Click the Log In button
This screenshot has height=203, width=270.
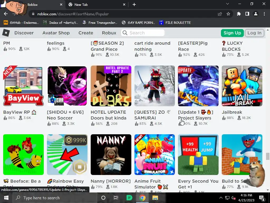click(254, 33)
